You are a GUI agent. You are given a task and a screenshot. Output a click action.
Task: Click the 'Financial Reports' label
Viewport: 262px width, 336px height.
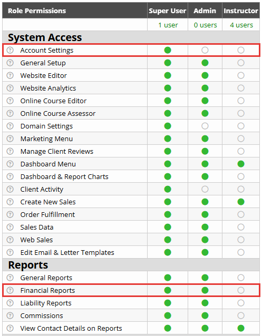click(x=47, y=290)
